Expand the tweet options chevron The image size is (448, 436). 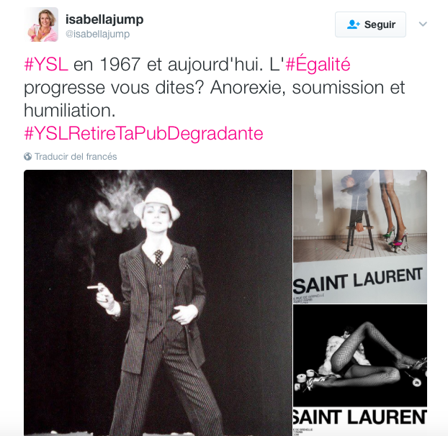[x=423, y=24]
